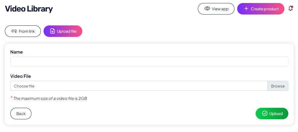The image size is (298, 132).
Task: Go back using the Back button
Action: 21,114
